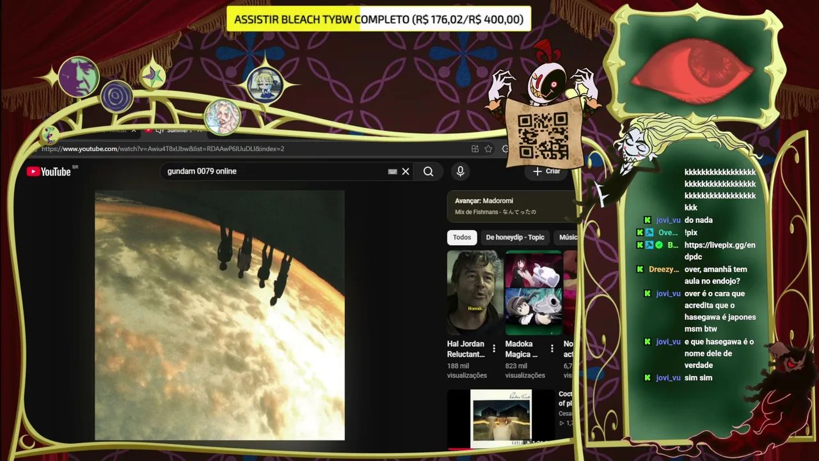Click the blonde anime character avatar bubble
This screenshot has width=819, height=461.
[264, 85]
